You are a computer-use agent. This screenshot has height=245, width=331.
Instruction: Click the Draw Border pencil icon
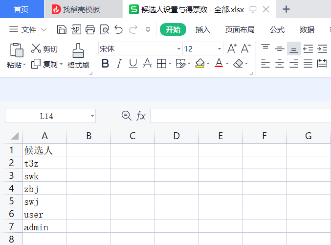tap(180, 64)
